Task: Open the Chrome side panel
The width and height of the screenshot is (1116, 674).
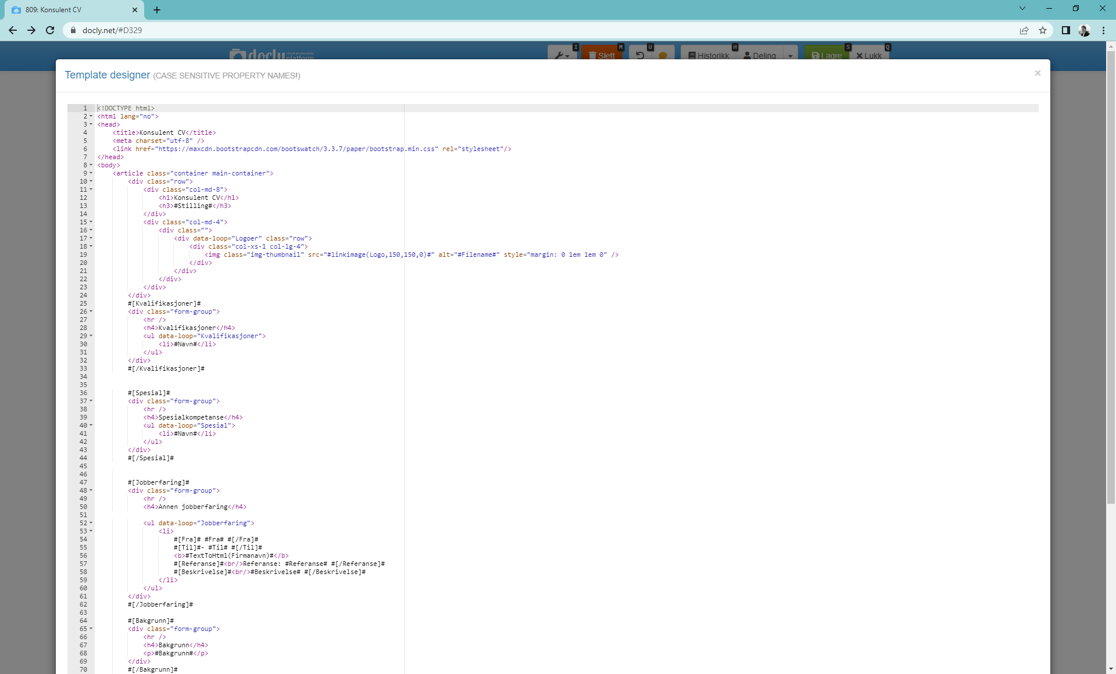Action: [x=1065, y=30]
